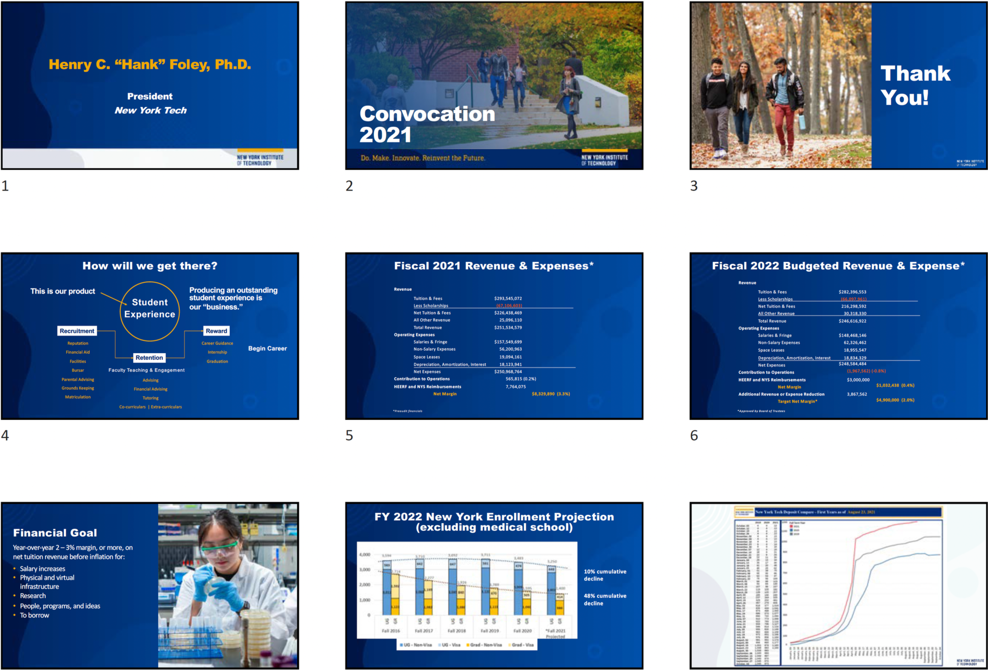Click the New York Tech logo on slide 1
The width and height of the screenshot is (988, 670).
pyautogui.click(x=260, y=159)
